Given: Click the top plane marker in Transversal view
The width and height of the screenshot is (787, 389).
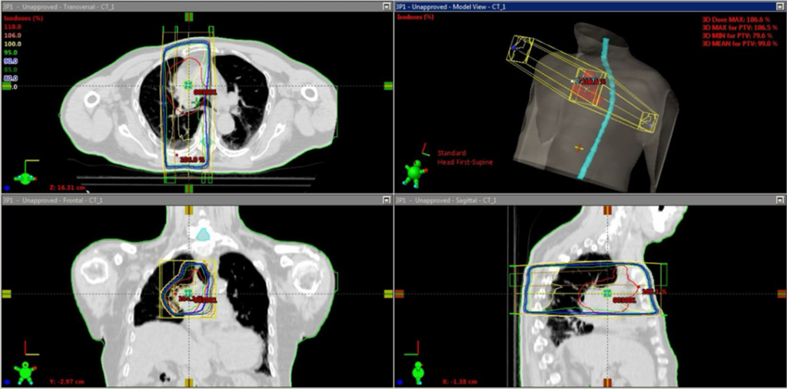Looking at the screenshot, I should point(189,17).
